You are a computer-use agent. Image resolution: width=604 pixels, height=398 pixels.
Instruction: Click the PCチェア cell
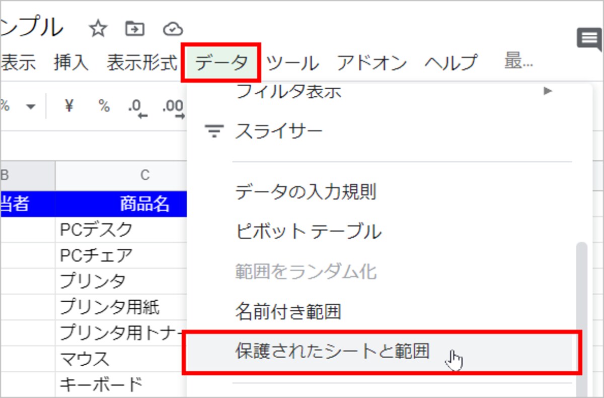pos(121,255)
